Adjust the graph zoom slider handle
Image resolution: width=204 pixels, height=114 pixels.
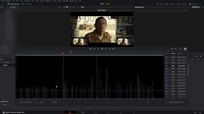148,102
